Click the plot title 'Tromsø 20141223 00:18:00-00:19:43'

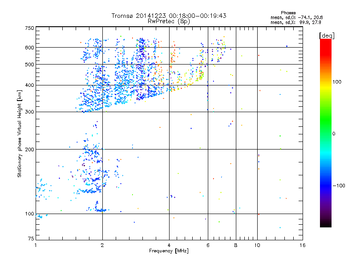pyautogui.click(x=169, y=16)
